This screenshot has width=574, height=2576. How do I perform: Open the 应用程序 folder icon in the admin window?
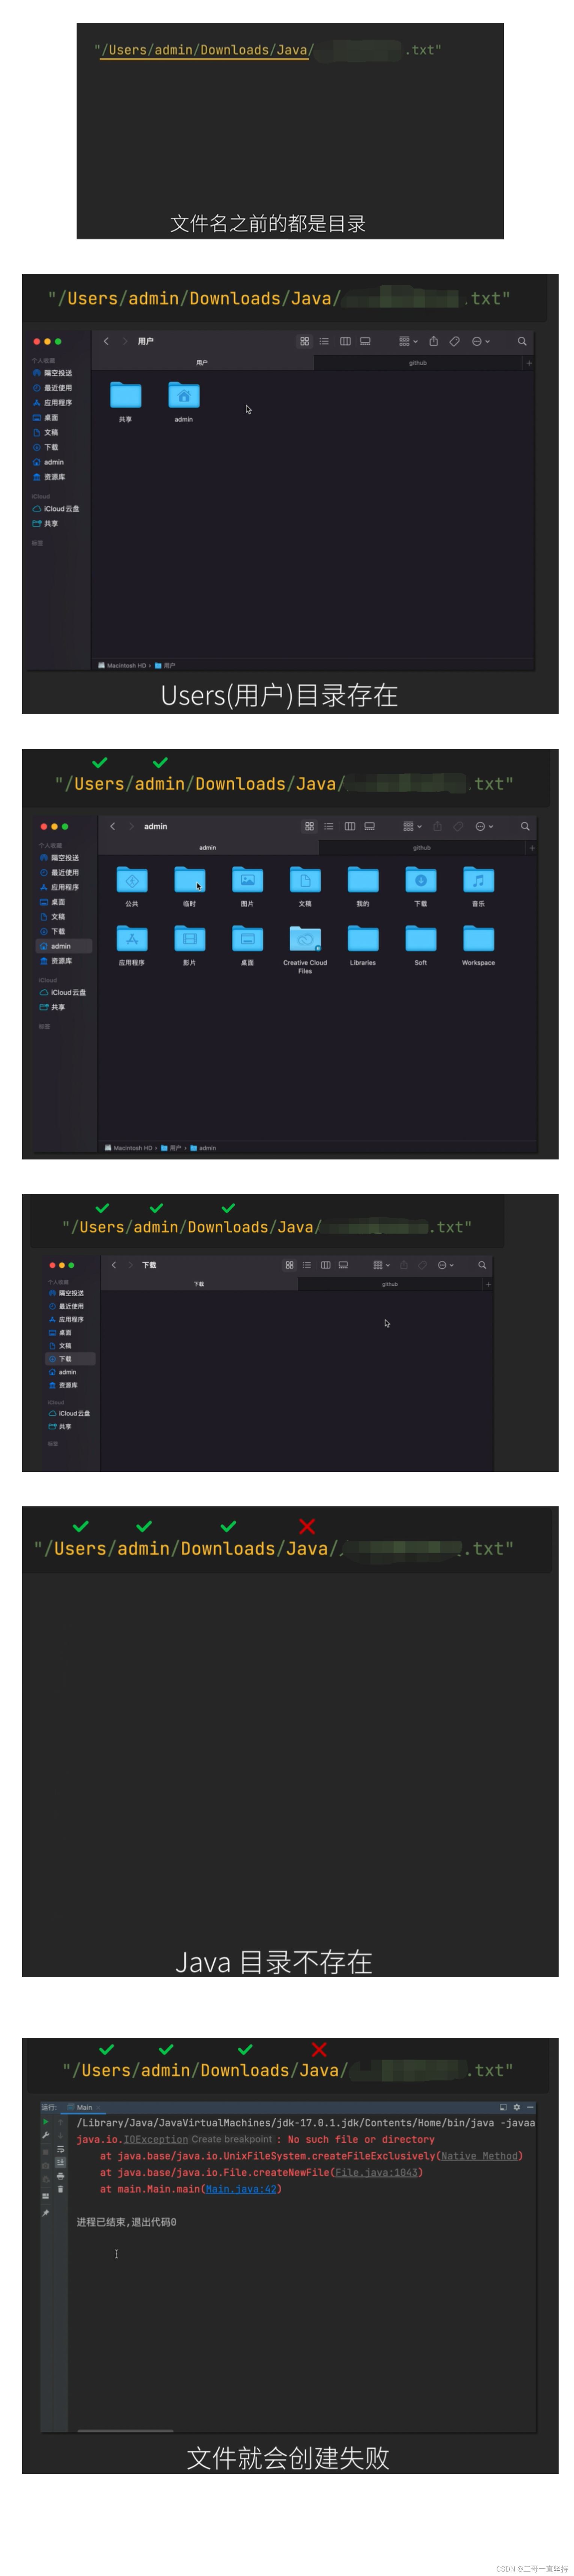coord(132,939)
